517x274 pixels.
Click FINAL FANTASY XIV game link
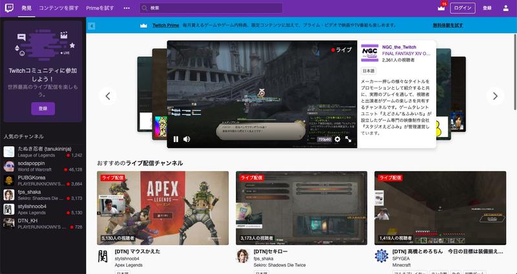pos(406,54)
